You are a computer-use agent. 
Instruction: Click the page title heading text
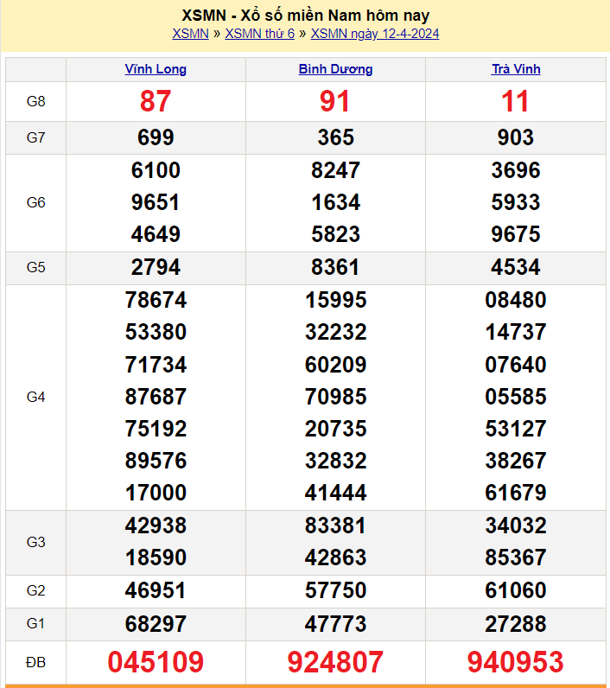tap(306, 15)
